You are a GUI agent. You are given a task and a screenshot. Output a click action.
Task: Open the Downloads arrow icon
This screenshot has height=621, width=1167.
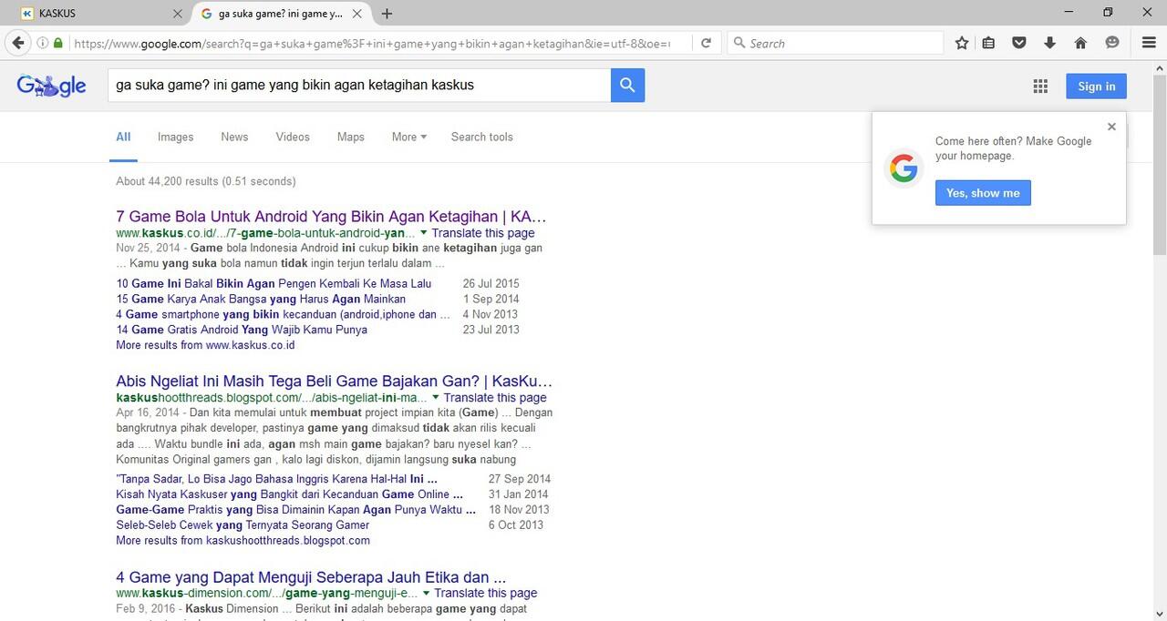1049,43
